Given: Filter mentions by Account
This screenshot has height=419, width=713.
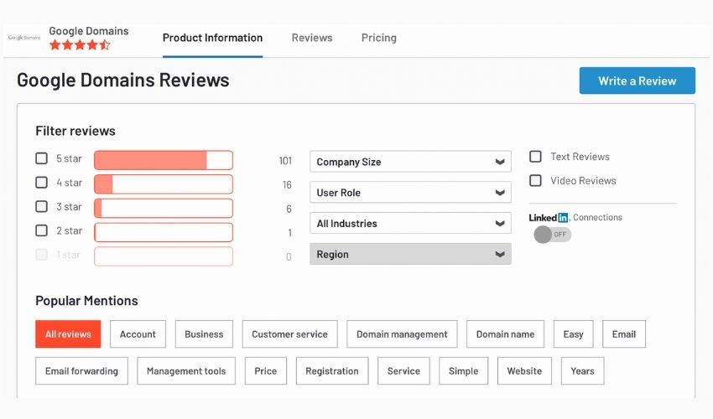Looking at the screenshot, I should coord(138,334).
